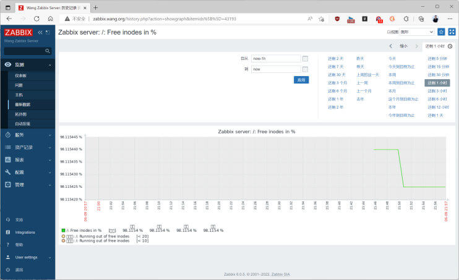Click the clock icon on the time selector tab
The image size is (459, 280).
450,46
